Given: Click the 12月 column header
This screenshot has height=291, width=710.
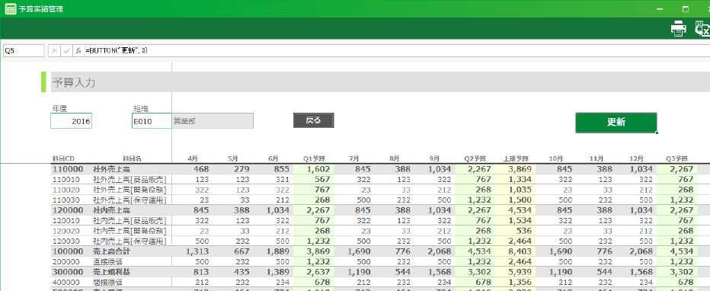Looking at the screenshot, I should [637, 159].
